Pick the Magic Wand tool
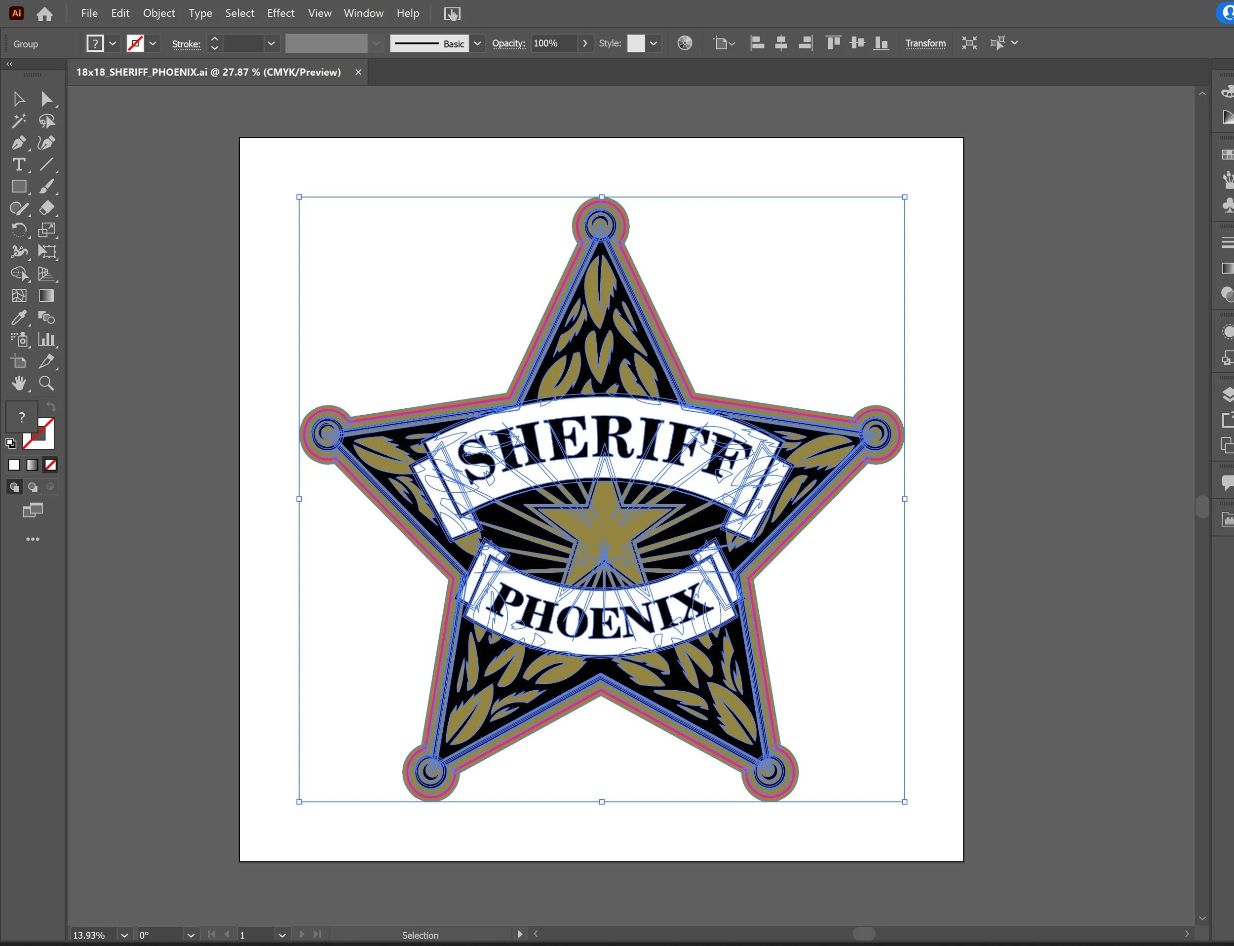This screenshot has width=1234, height=946. click(x=18, y=121)
